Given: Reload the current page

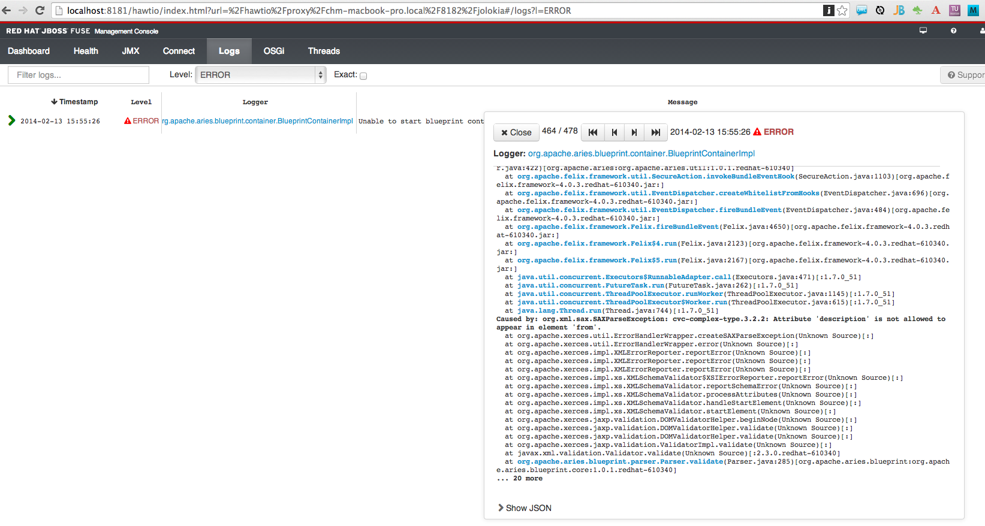Looking at the screenshot, I should coord(40,10).
